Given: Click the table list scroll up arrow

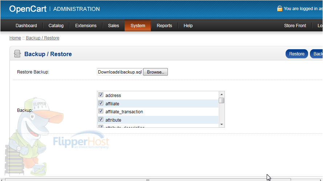Looking at the screenshot, I should click(222, 94).
